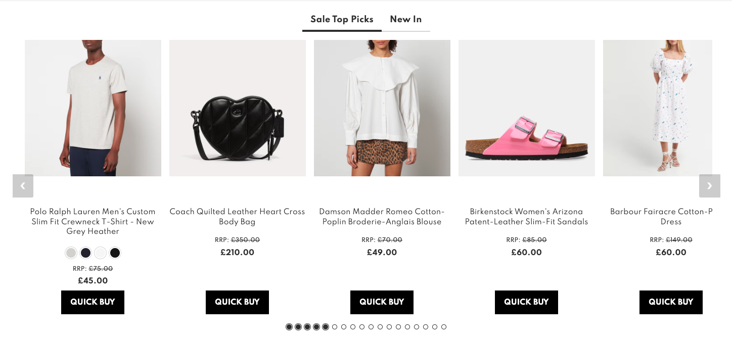Select the Sale Top Picks tab
Viewport: 732px width, 340px height.
pyautogui.click(x=342, y=20)
